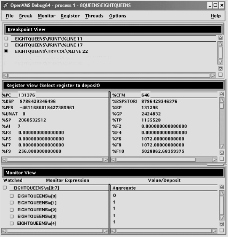Click Monitor View left-scroll arrow
The width and height of the screenshot is (228, 237).
click(4, 231)
